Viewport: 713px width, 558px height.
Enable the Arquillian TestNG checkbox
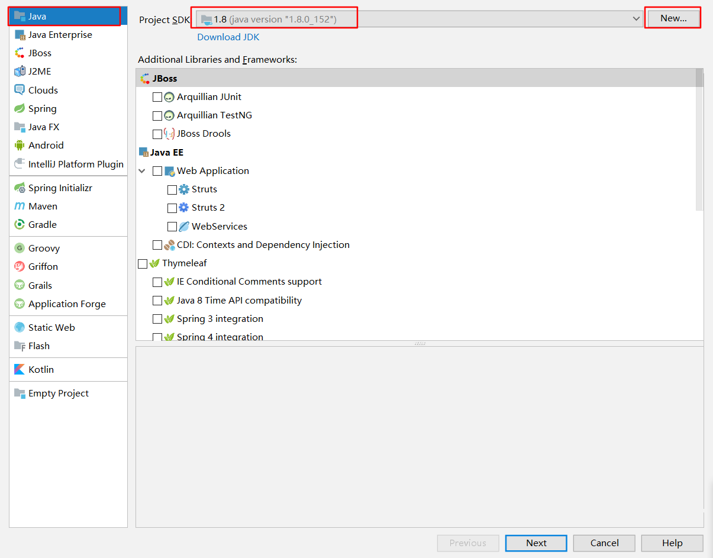157,115
